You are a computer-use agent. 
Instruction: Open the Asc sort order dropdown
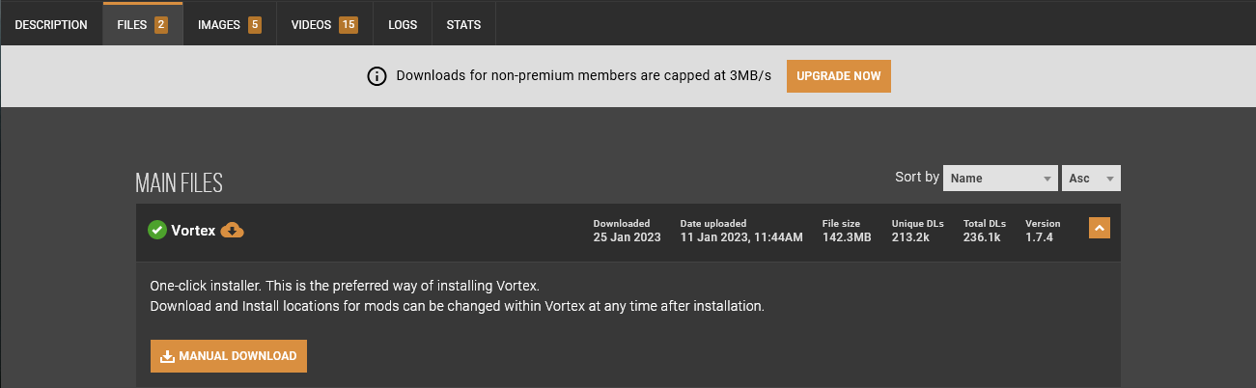(x=1092, y=179)
